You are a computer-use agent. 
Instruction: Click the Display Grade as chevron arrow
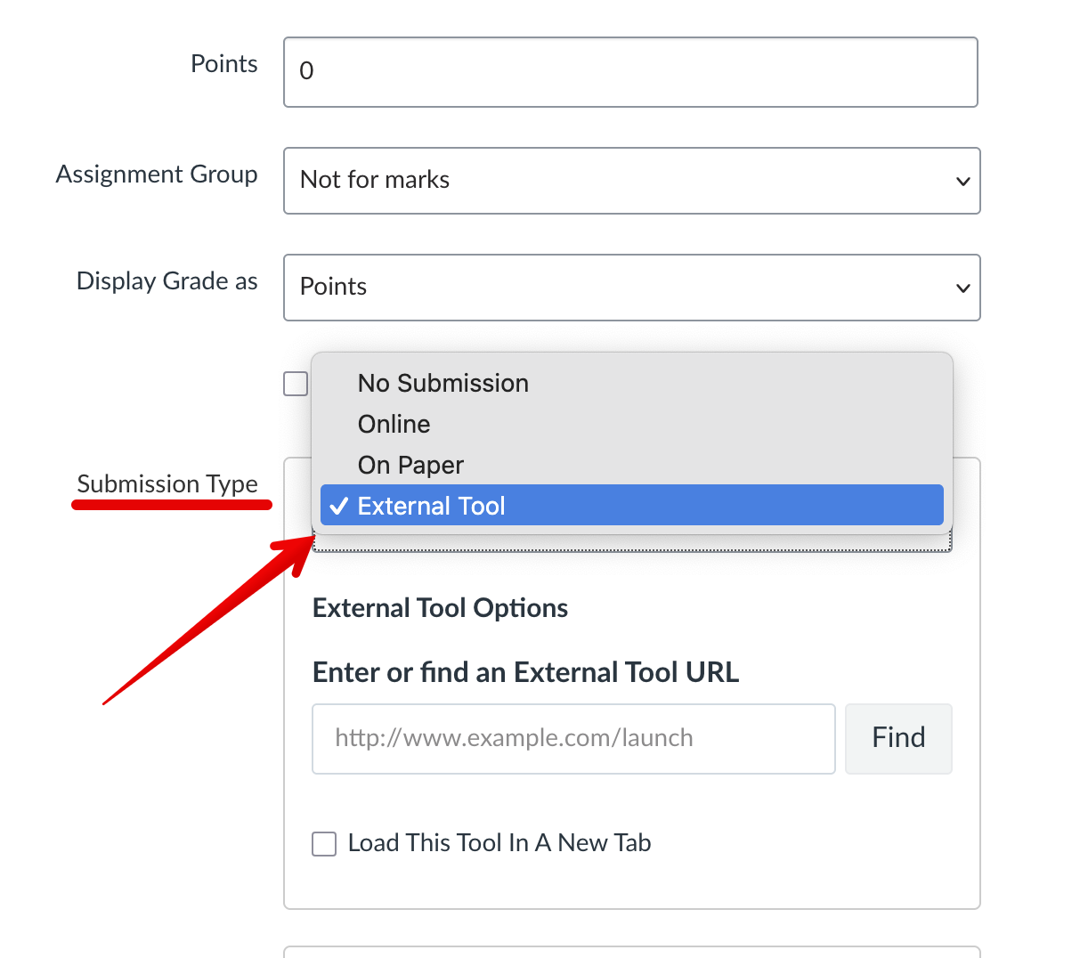tap(962, 288)
